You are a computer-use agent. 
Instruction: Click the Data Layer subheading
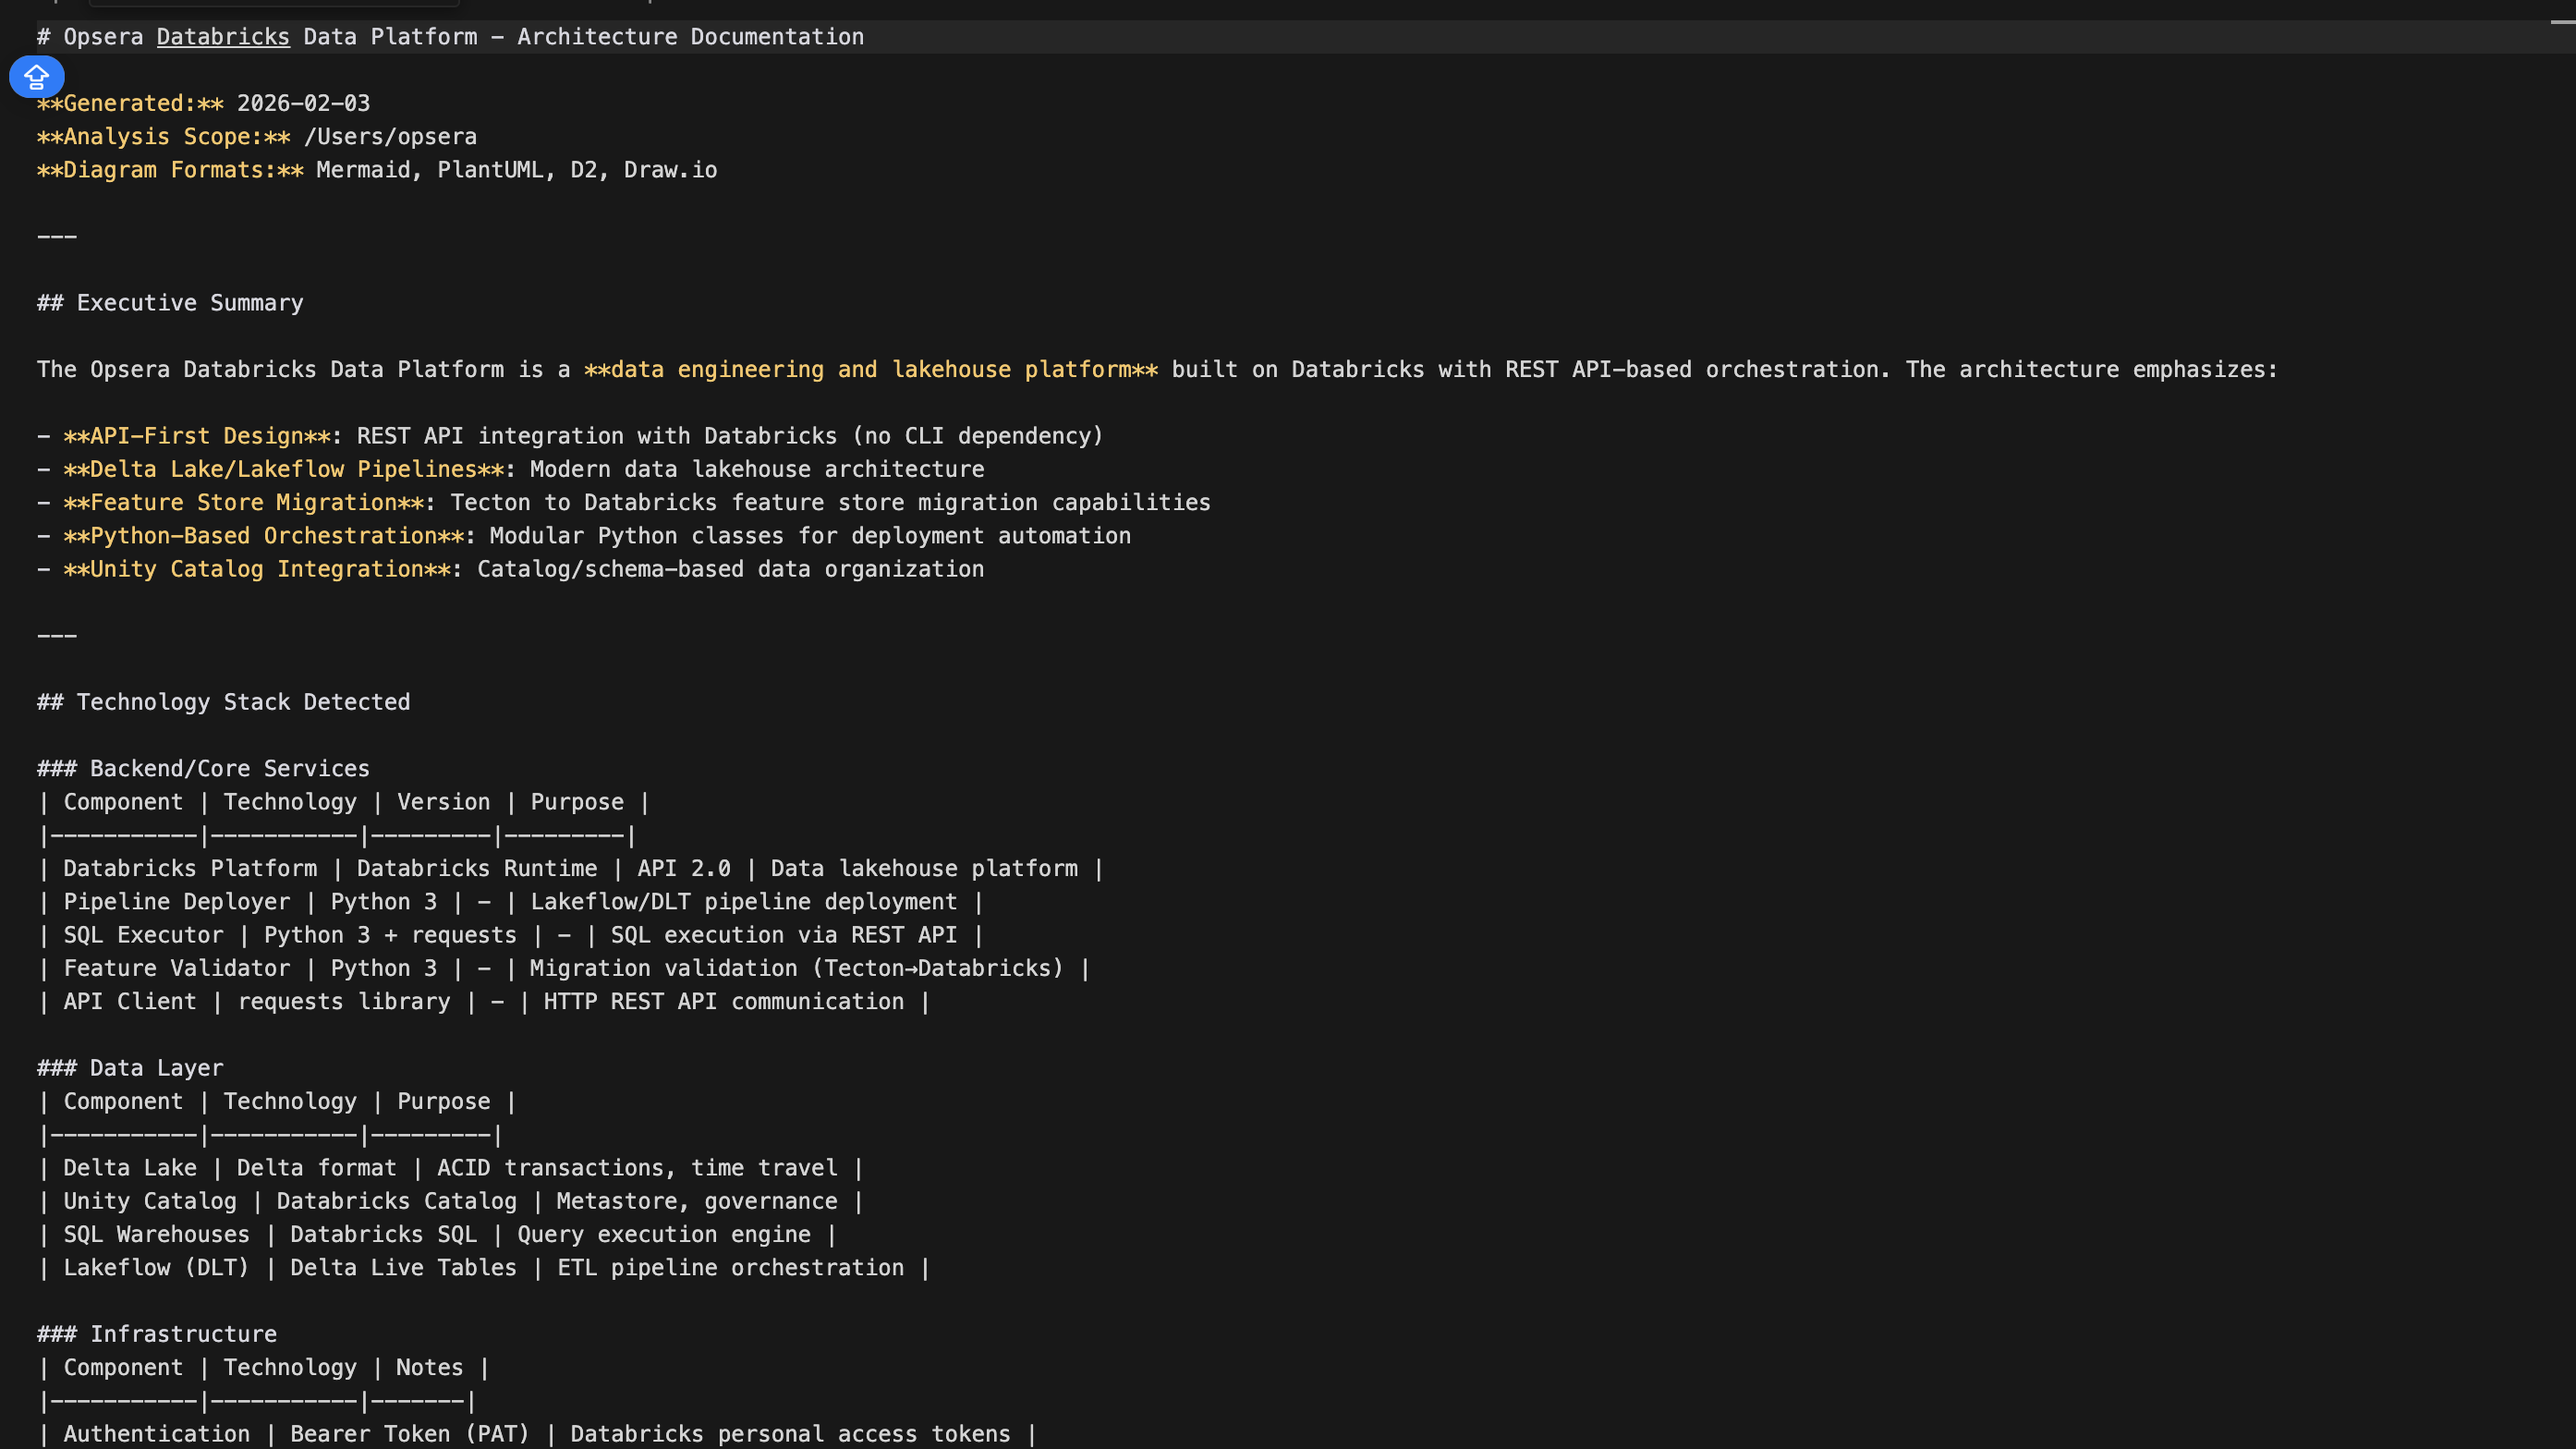pos(156,1068)
